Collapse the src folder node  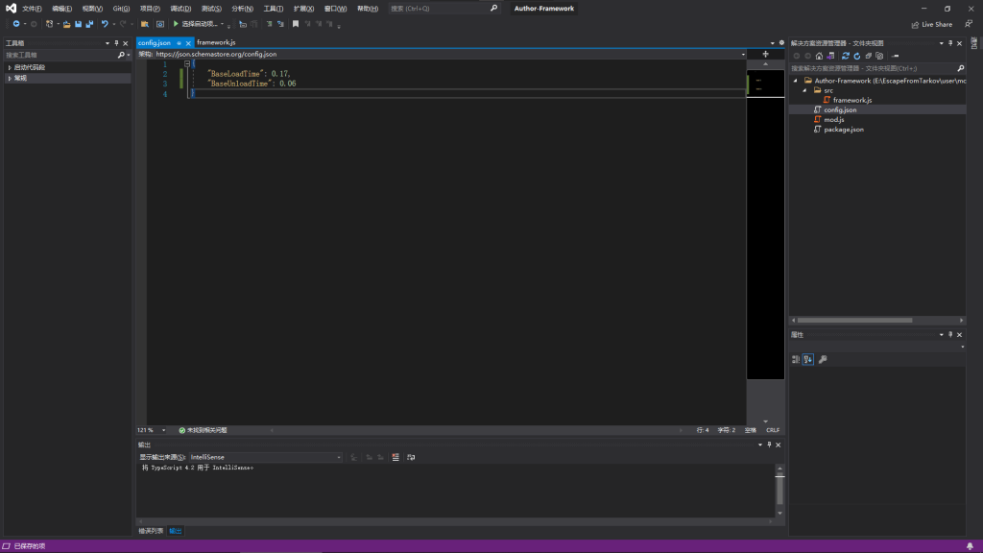805,90
